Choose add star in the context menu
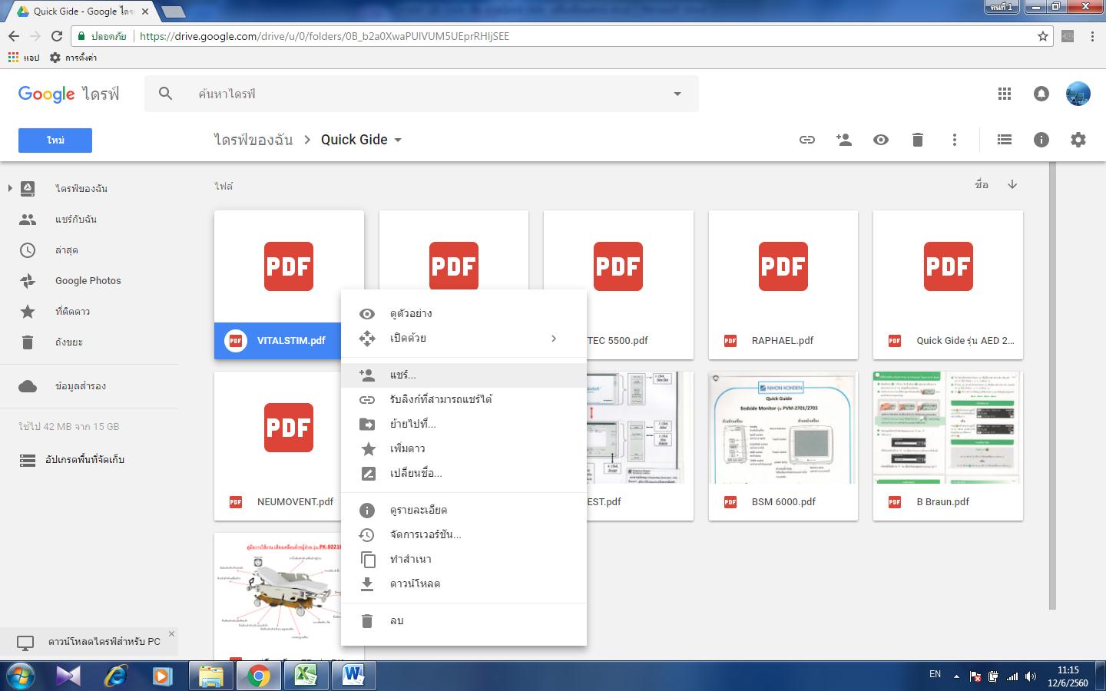The height and width of the screenshot is (691, 1106). point(464,448)
